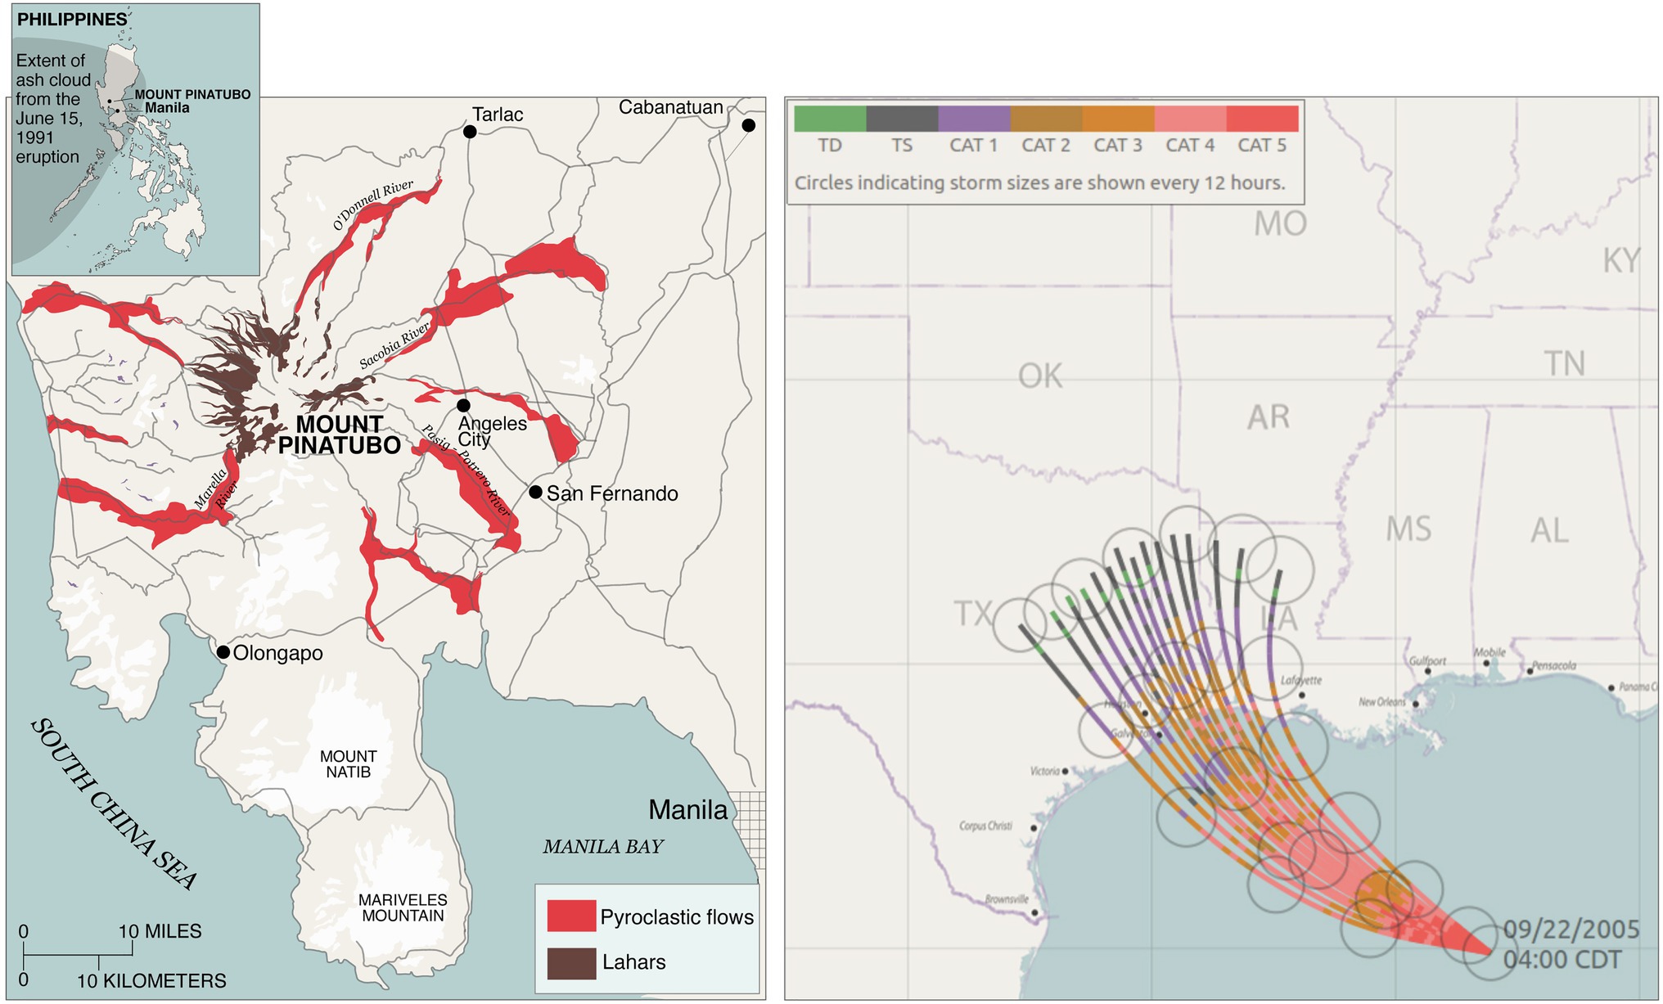The image size is (1663, 1004).
Task: Click the Angeles City dot marker
Action: [463, 405]
